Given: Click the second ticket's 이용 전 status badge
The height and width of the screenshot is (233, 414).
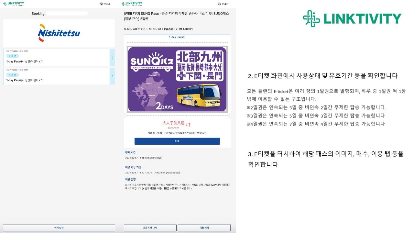Looking at the screenshot, I should point(13,75).
